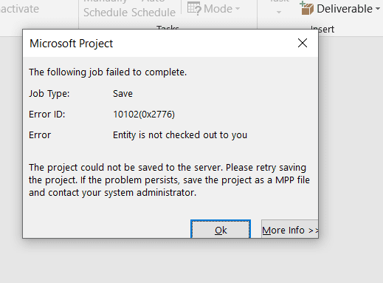The width and height of the screenshot is (383, 283).
Task: Click the Deliverable text label
Action: pos(345,9)
